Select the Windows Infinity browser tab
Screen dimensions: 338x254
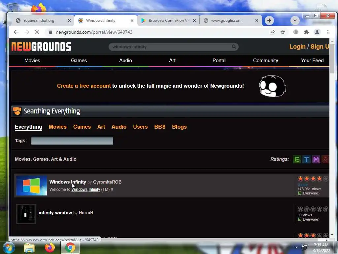click(x=106, y=21)
